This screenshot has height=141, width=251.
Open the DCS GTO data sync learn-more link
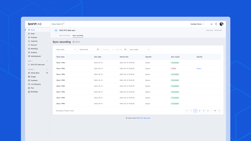pos(143,118)
